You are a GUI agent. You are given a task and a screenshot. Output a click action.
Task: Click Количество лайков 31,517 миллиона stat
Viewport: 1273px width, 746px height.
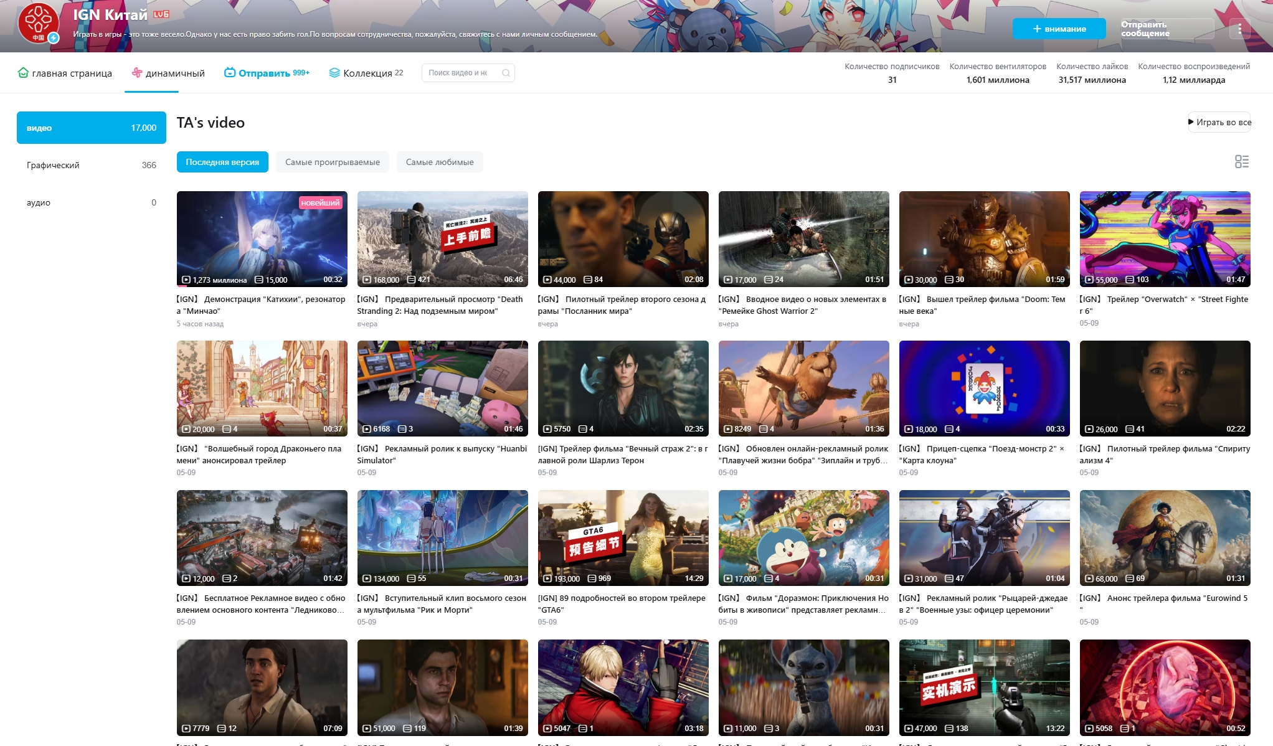(x=1092, y=73)
